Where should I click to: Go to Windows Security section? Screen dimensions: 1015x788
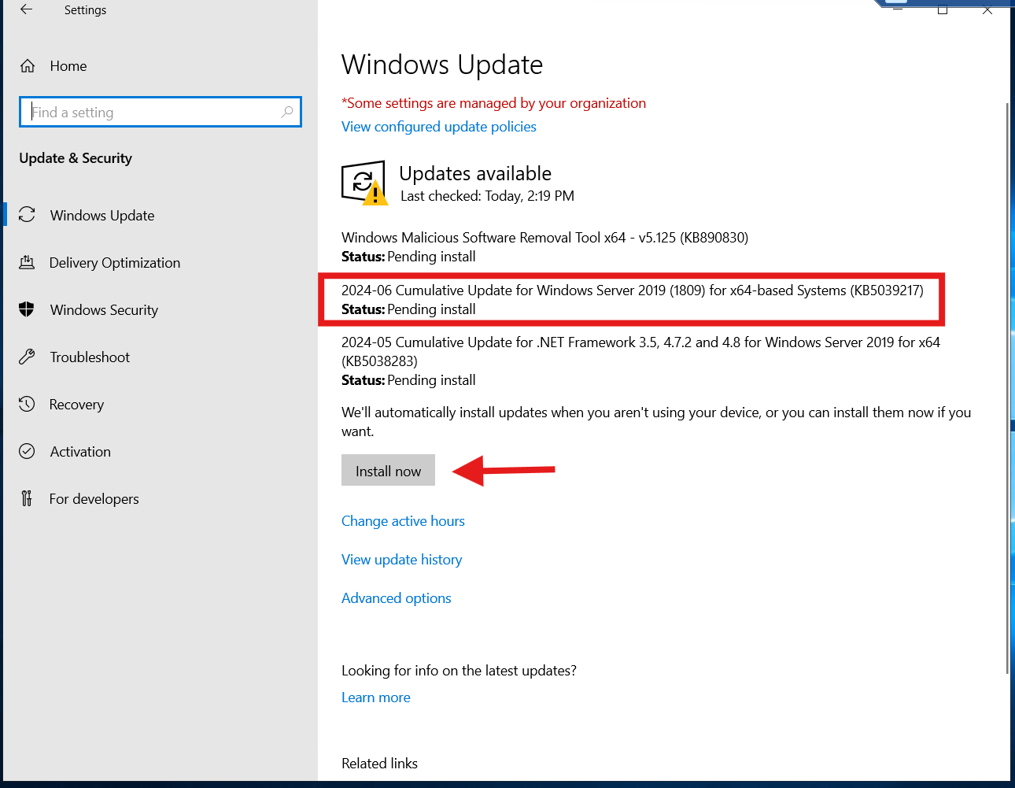(104, 310)
